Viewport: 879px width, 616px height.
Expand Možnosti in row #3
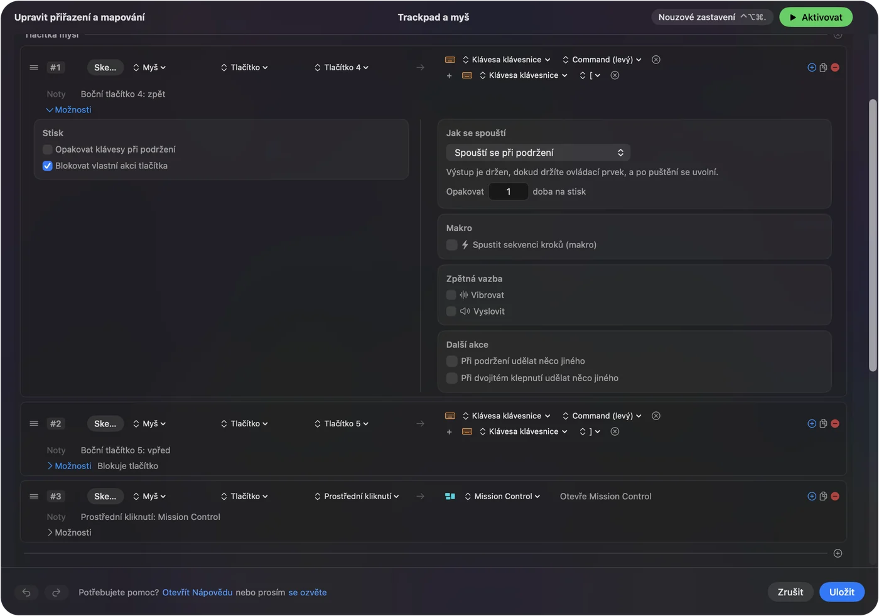[69, 532]
